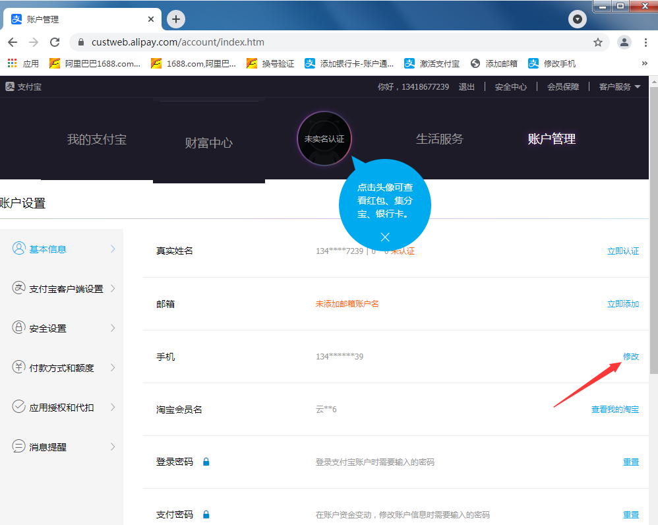Select 支付宝客户端设置 in sidebar
658x525 pixels.
(x=66, y=289)
